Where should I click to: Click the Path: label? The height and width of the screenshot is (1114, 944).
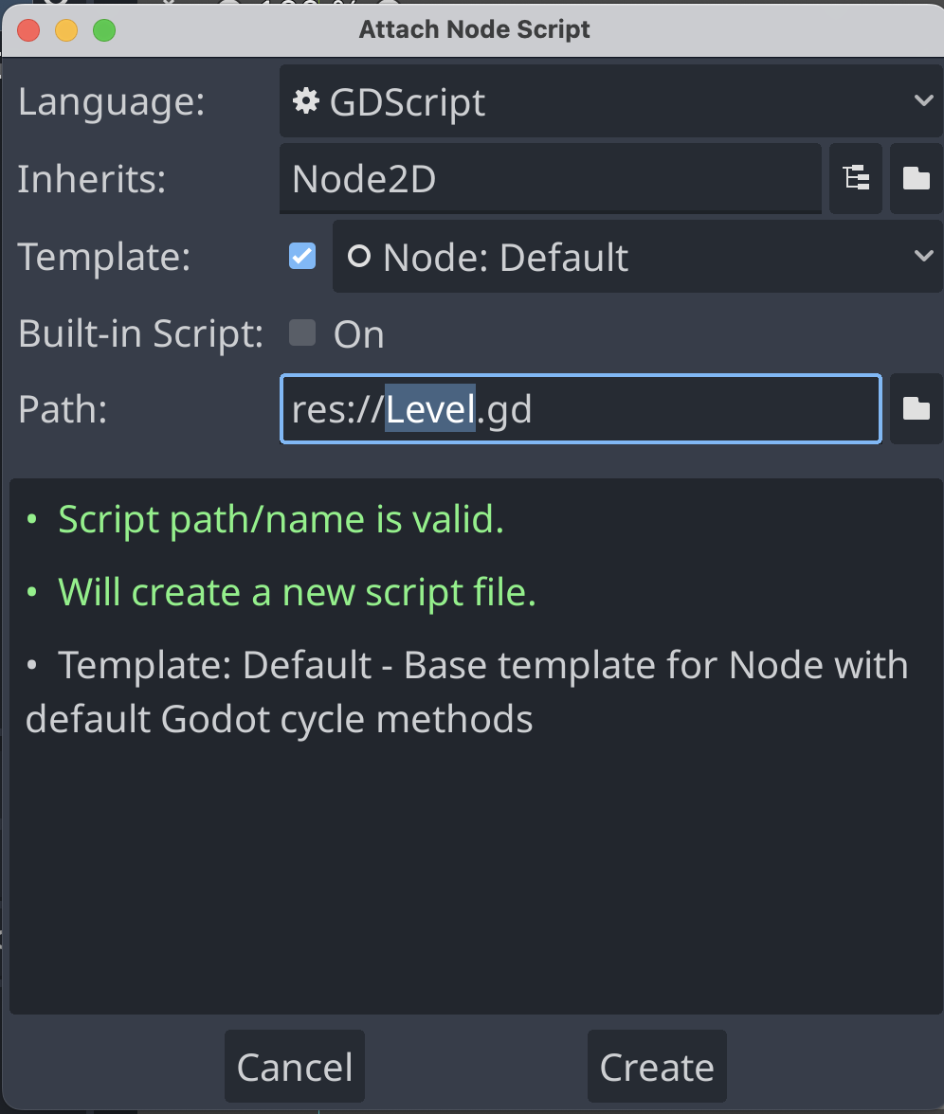(63, 410)
